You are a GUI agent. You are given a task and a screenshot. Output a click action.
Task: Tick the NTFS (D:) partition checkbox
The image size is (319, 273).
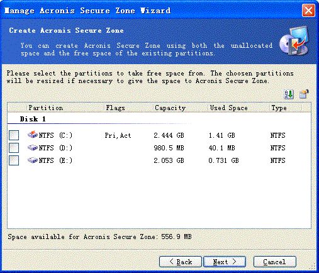coord(14,148)
